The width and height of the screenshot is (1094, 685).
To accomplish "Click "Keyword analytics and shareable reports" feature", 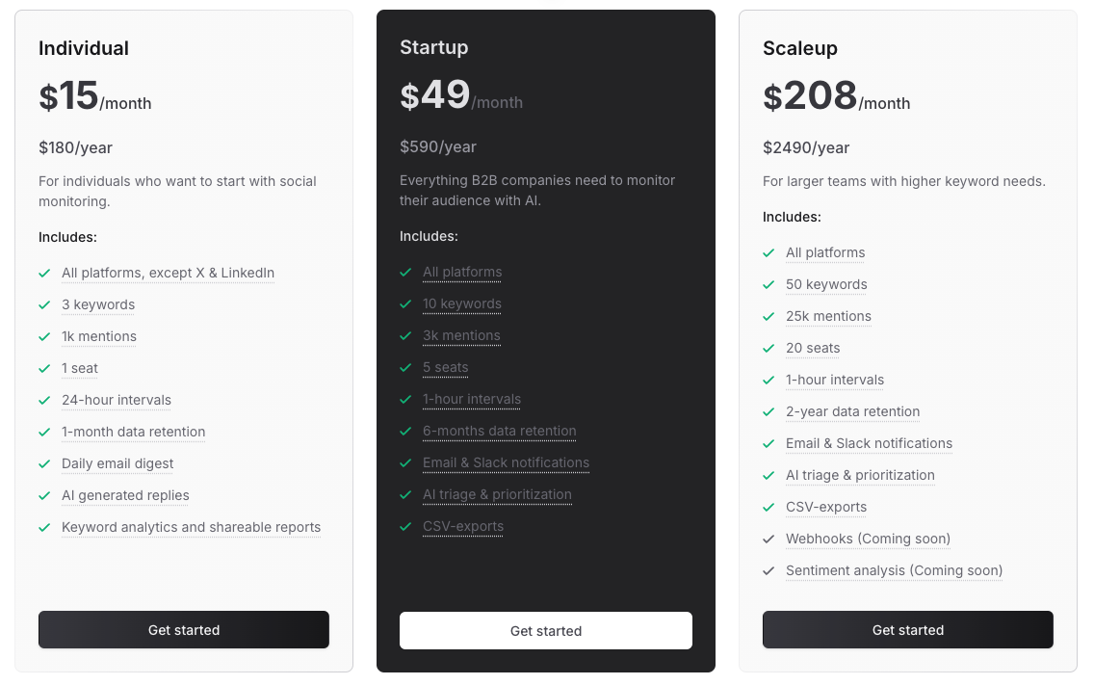I will 191,528.
